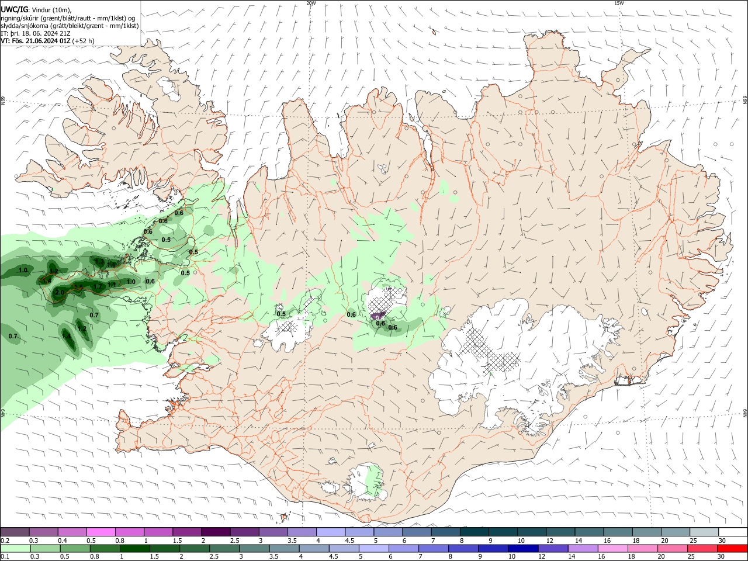
Task: Click the bright red 30 mm rain legend swatch
Action: point(732,548)
